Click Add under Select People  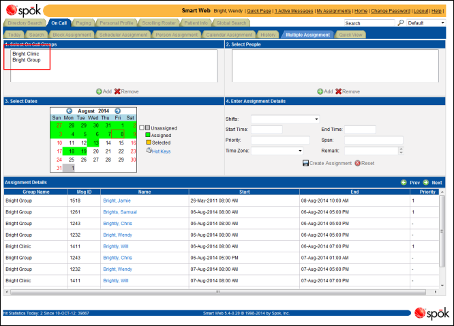click(x=325, y=91)
